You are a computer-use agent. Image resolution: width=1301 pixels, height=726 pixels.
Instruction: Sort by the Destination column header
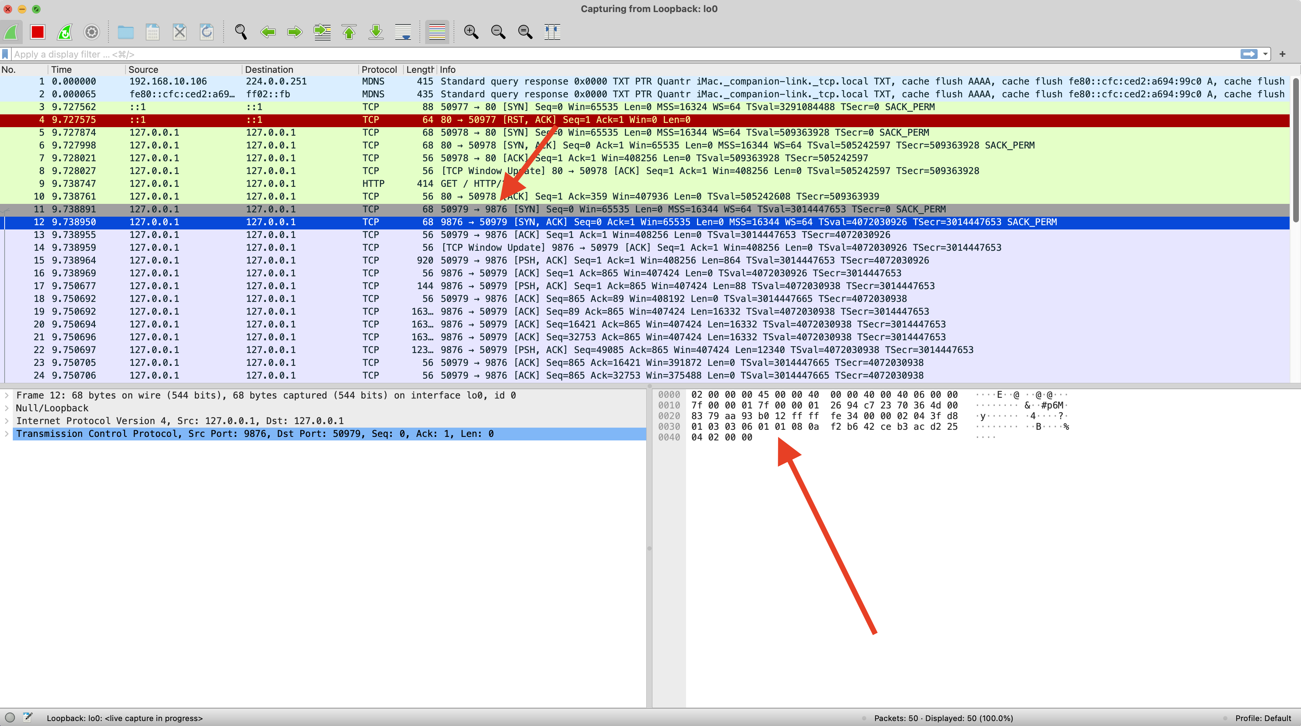pyautogui.click(x=300, y=70)
